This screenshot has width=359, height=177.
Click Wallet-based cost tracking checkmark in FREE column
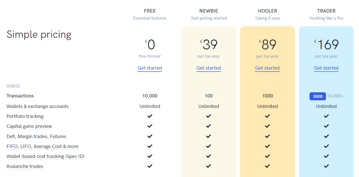pos(150,156)
